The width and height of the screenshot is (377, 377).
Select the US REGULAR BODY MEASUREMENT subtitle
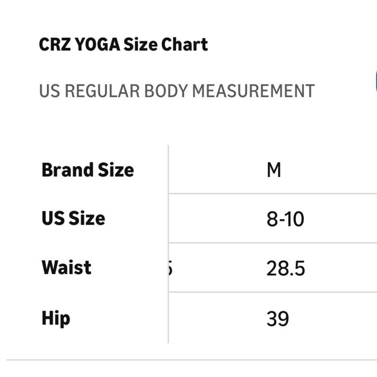(x=177, y=91)
